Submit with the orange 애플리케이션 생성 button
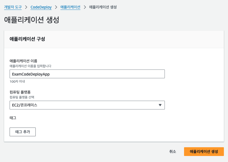The image size is (228, 162). point(204,152)
